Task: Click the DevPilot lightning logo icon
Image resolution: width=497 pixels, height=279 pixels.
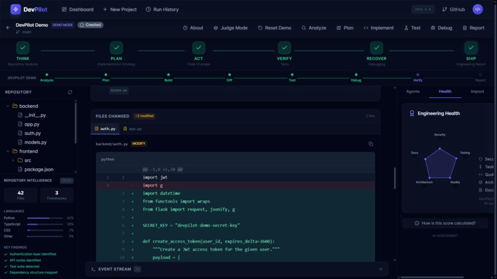Action: click(15, 9)
